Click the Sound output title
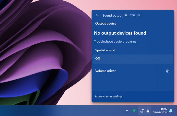The height and width of the screenshot is (116, 177). 113,16
